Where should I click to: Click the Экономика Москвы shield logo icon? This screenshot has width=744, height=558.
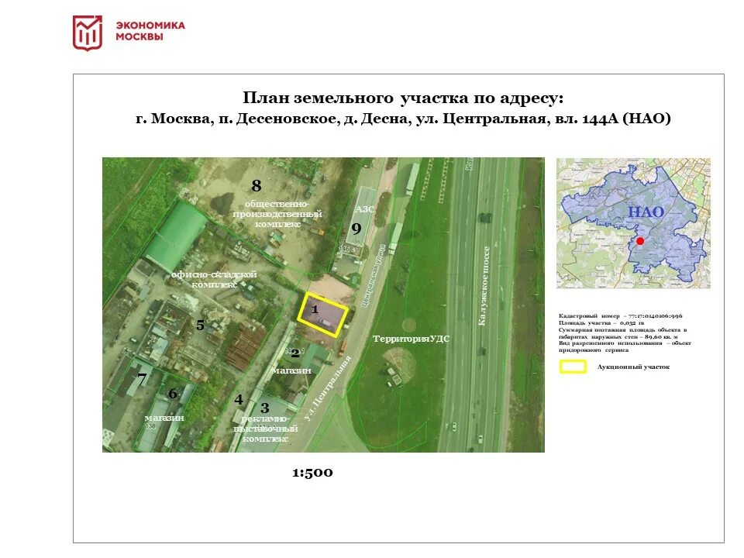coord(88,33)
